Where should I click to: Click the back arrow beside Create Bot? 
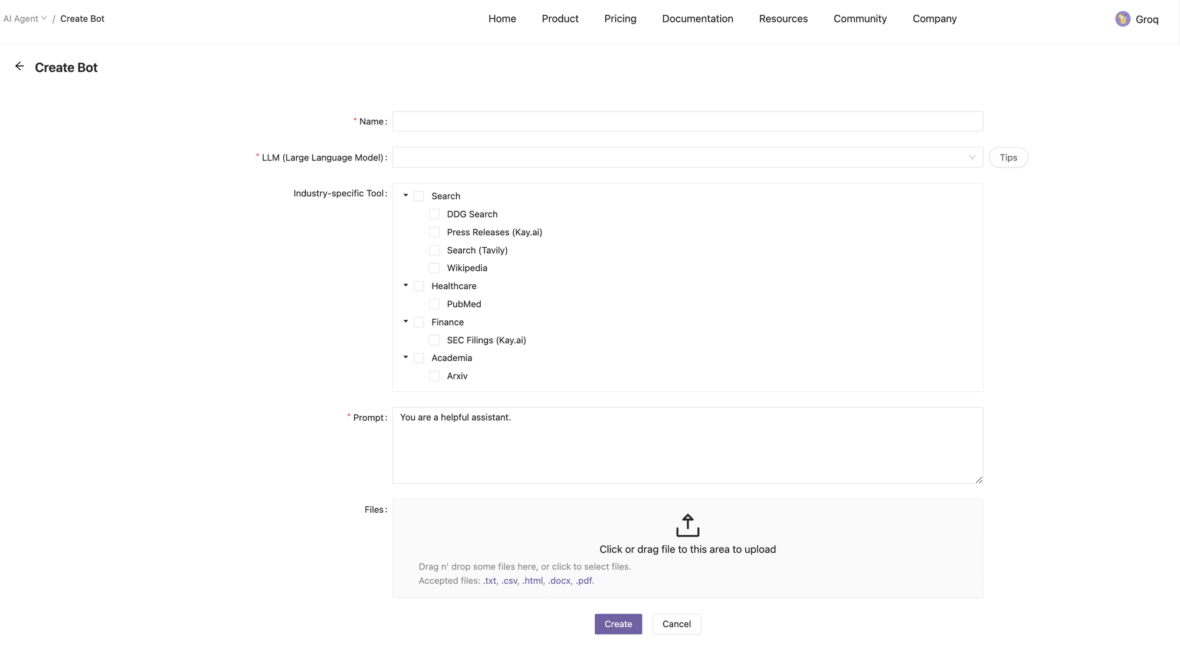click(19, 67)
